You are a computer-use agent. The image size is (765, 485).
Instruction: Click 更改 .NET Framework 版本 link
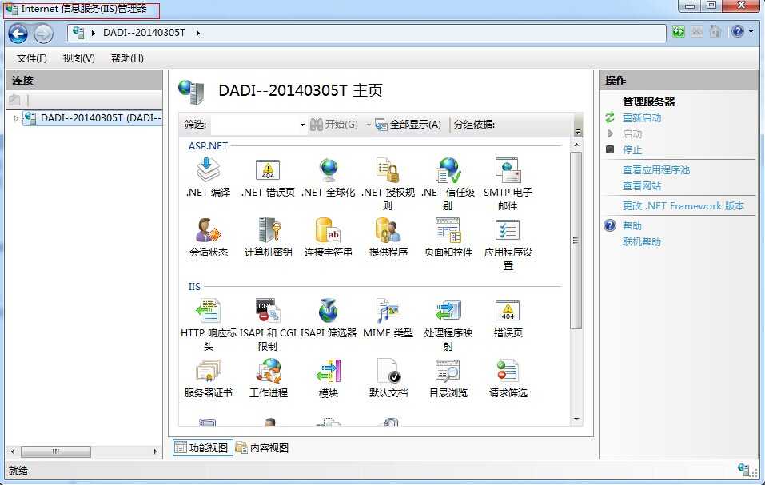tap(683, 205)
